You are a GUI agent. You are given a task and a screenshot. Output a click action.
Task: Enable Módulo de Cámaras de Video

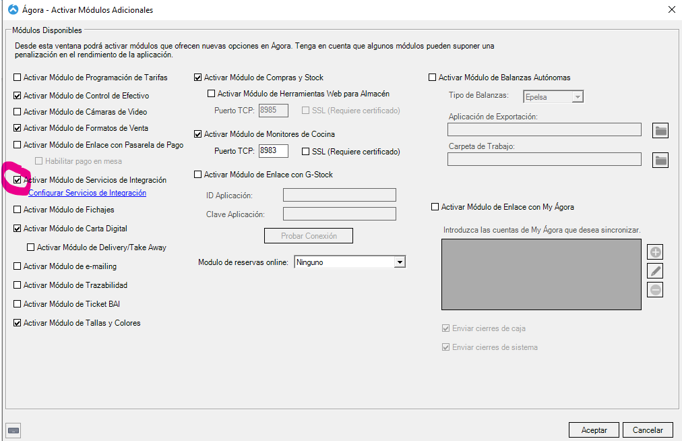(x=18, y=112)
